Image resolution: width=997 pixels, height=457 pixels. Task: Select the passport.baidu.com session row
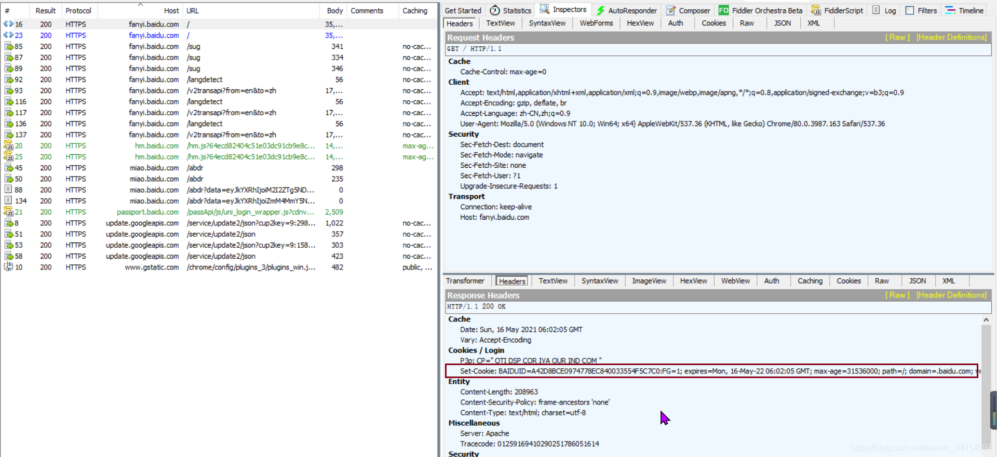click(219, 212)
